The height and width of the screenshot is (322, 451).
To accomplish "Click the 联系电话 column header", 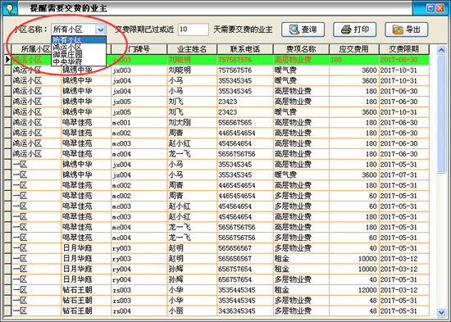I will (245, 49).
